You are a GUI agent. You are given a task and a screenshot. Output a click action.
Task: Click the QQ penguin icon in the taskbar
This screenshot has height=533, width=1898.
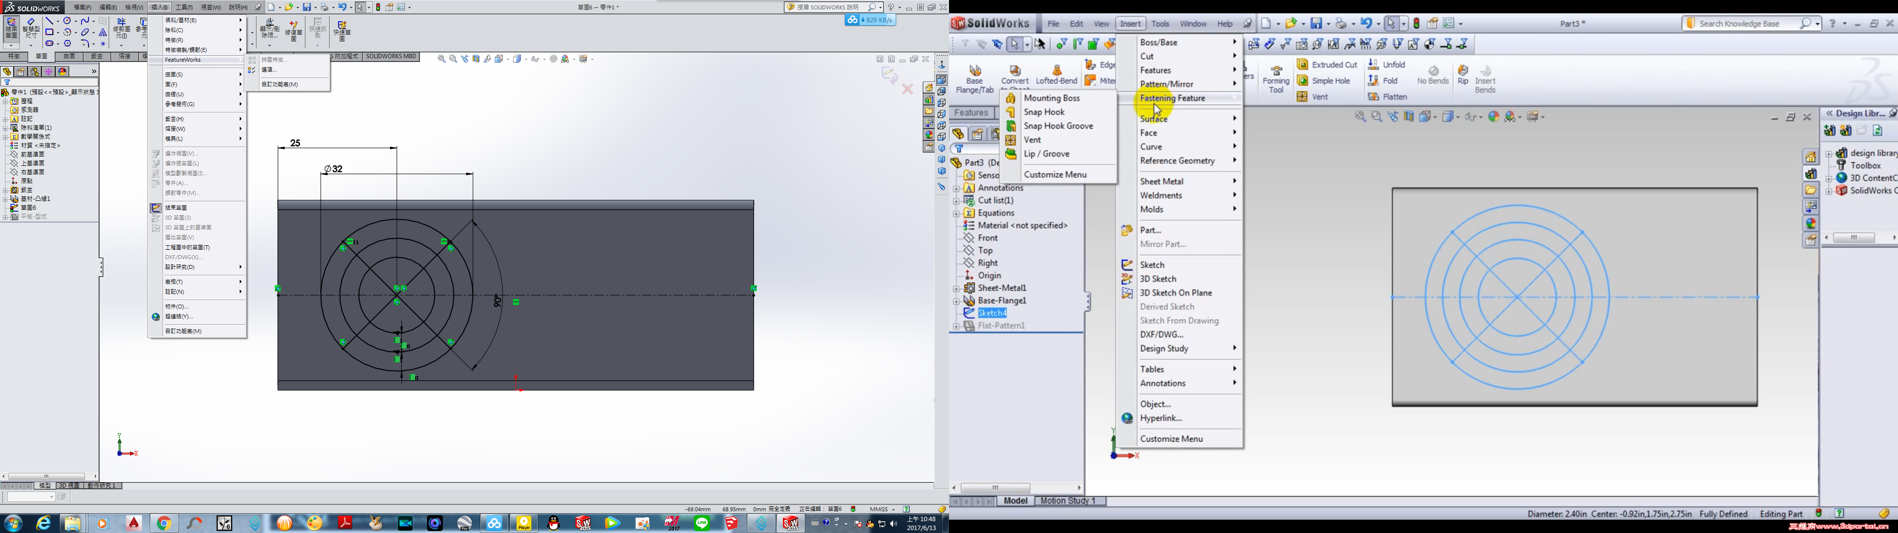click(x=554, y=524)
